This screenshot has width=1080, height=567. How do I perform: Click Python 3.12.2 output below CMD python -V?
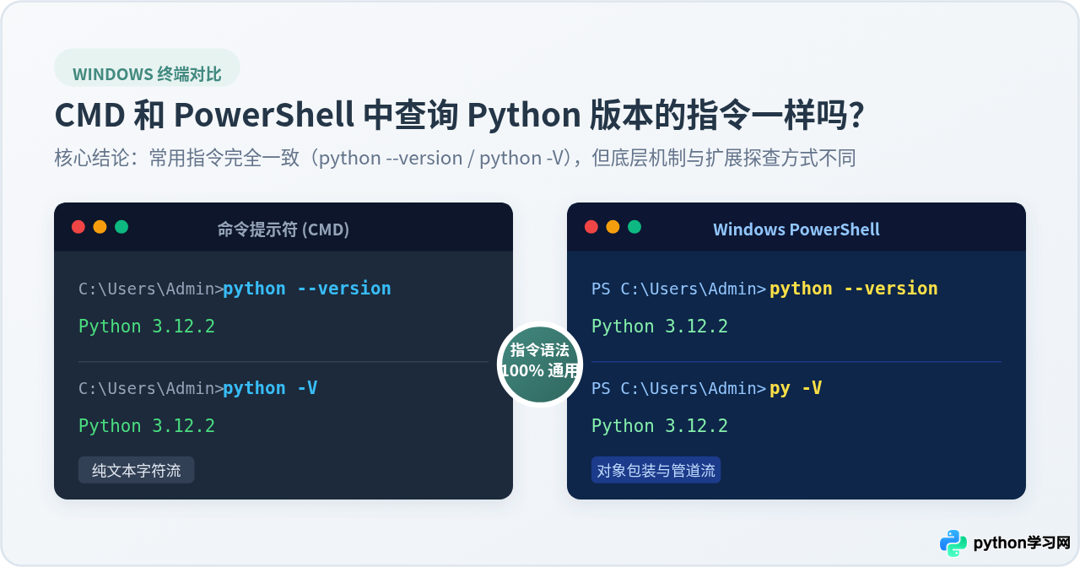coord(147,426)
